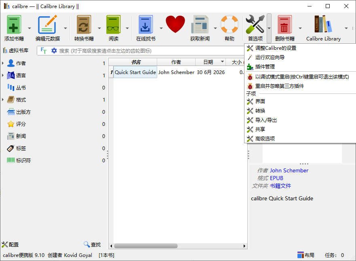This screenshot has height=261, width=356.
Task: Choose 运行欢迎向导 menu item
Action: click(x=300, y=57)
